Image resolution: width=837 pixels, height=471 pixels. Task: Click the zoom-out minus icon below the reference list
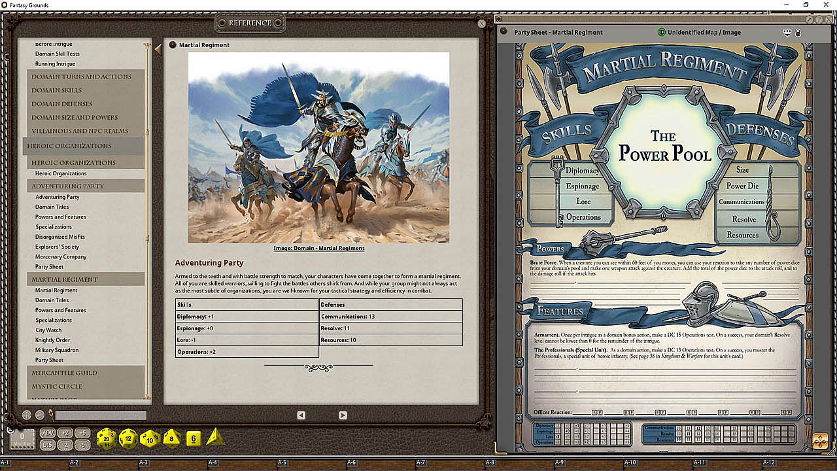coord(40,415)
